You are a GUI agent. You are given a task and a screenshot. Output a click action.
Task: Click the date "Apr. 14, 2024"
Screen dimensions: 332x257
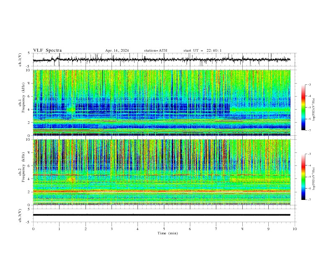(117, 50)
